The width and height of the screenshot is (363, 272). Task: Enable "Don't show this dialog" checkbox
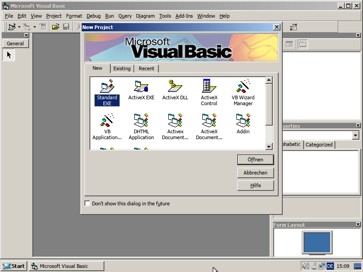pyautogui.click(x=88, y=204)
